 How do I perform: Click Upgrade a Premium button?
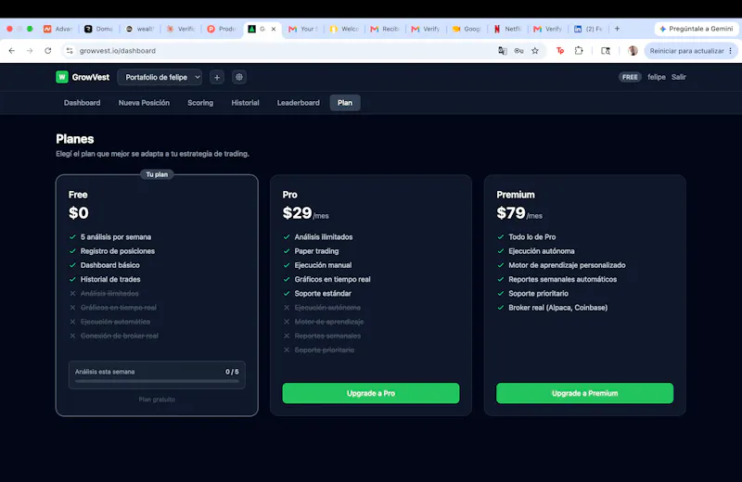[584, 393]
